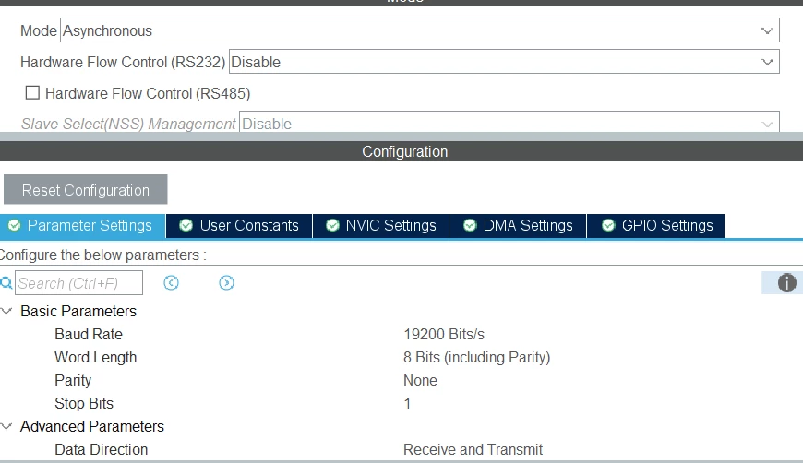803x463 pixels.
Task: Open the GPIO Settings tab
Action: pyautogui.click(x=655, y=226)
